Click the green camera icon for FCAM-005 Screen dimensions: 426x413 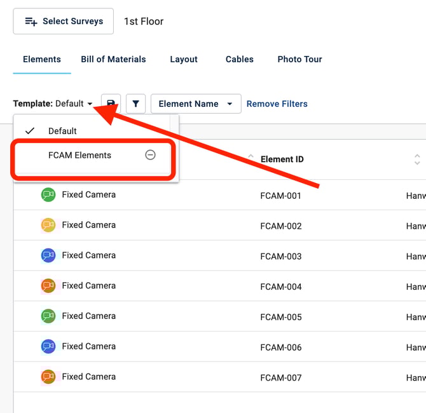click(x=48, y=316)
